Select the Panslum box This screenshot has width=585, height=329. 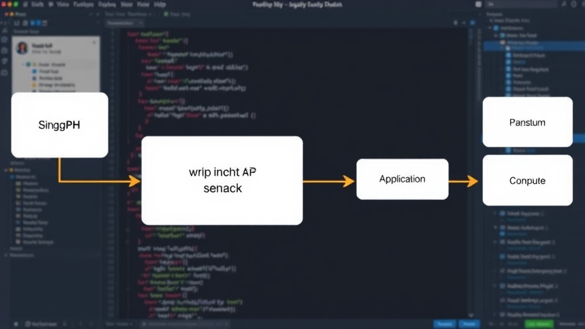click(527, 122)
